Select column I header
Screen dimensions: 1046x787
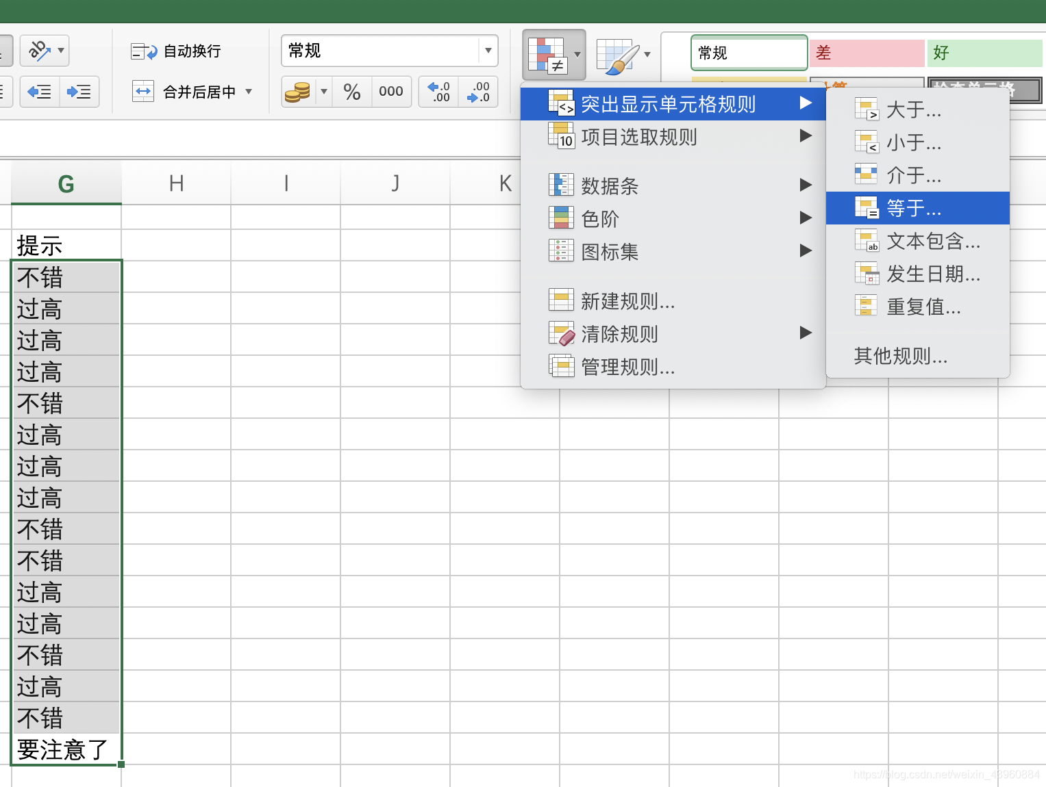click(x=286, y=183)
